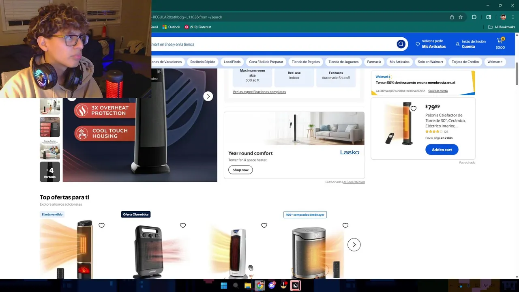Open File Explorer from taskbar
This screenshot has width=519, height=292.
248,286
